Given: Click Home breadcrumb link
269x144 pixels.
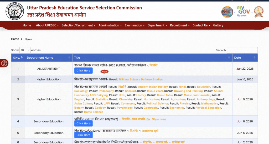Looking at the screenshot, I should (x=15, y=39).
